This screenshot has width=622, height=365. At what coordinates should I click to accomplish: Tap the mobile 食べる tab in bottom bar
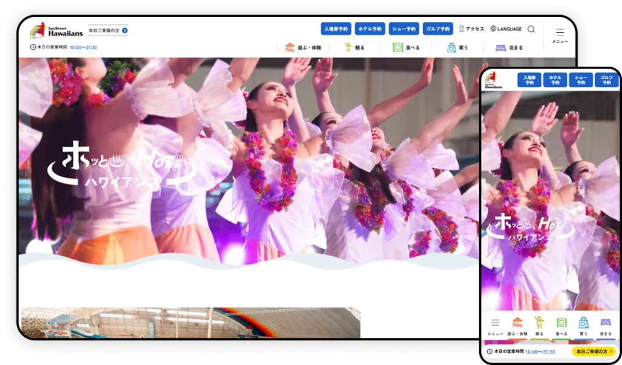pos(561,326)
